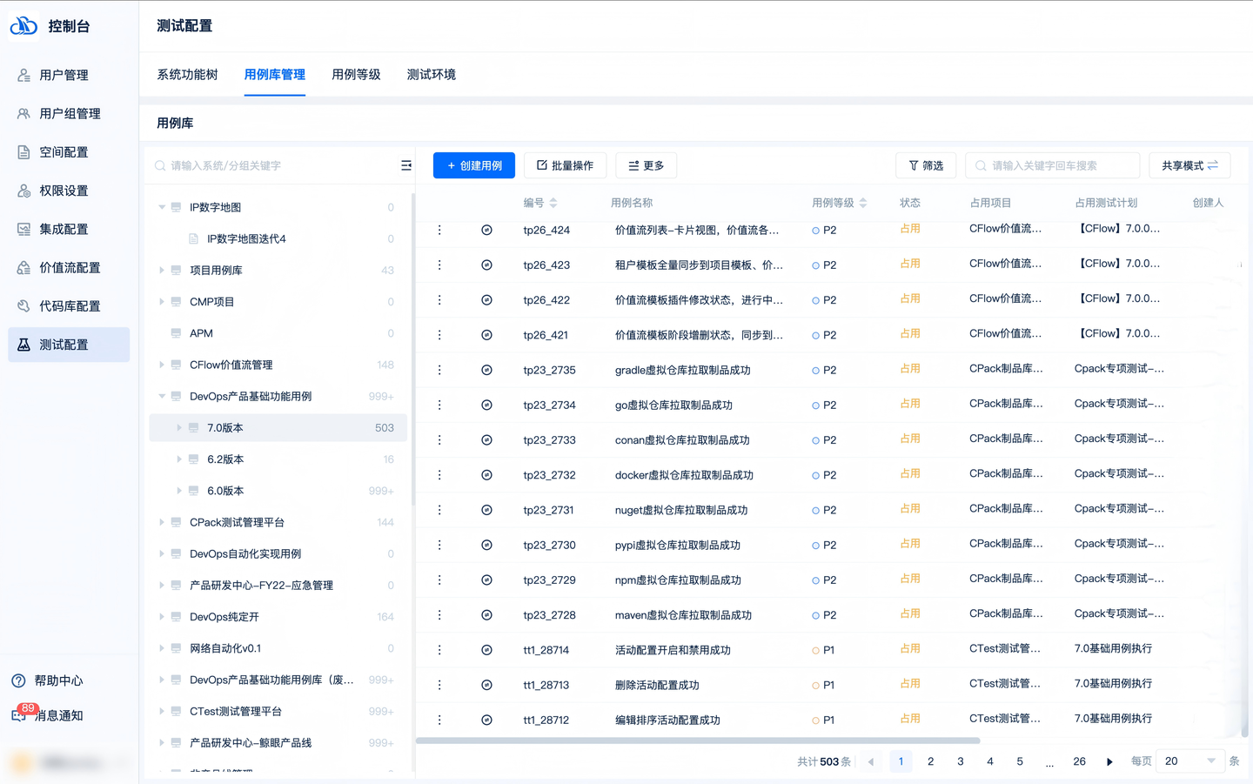The image size is (1253, 784).
Task: Click the 测试配置 flask icon
Action: [x=23, y=345]
